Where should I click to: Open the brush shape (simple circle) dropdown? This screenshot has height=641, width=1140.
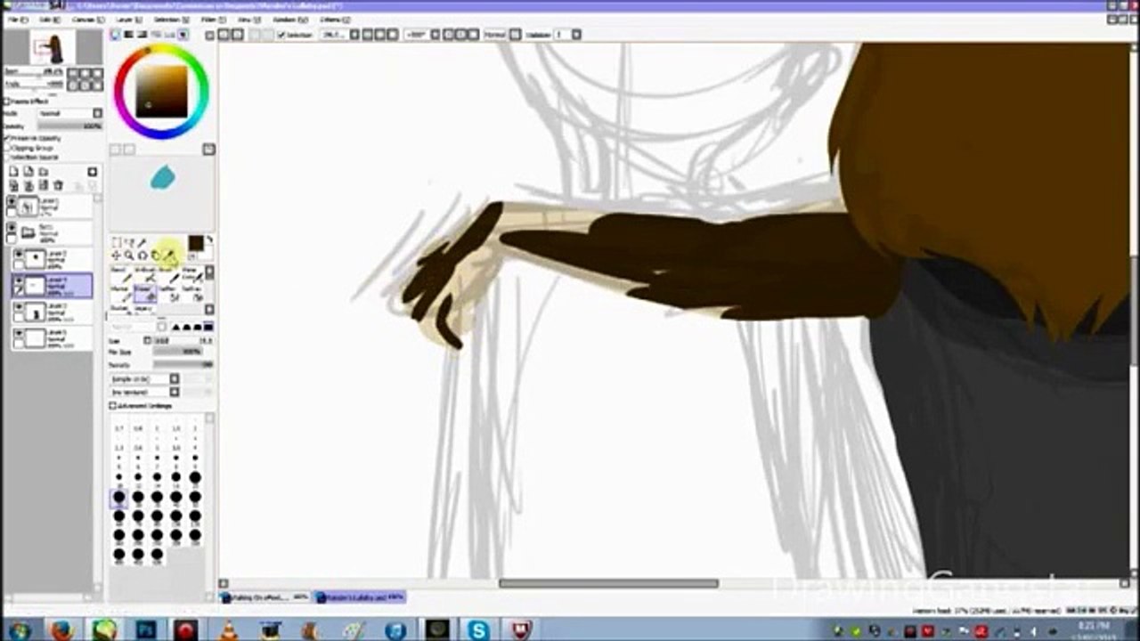point(144,379)
